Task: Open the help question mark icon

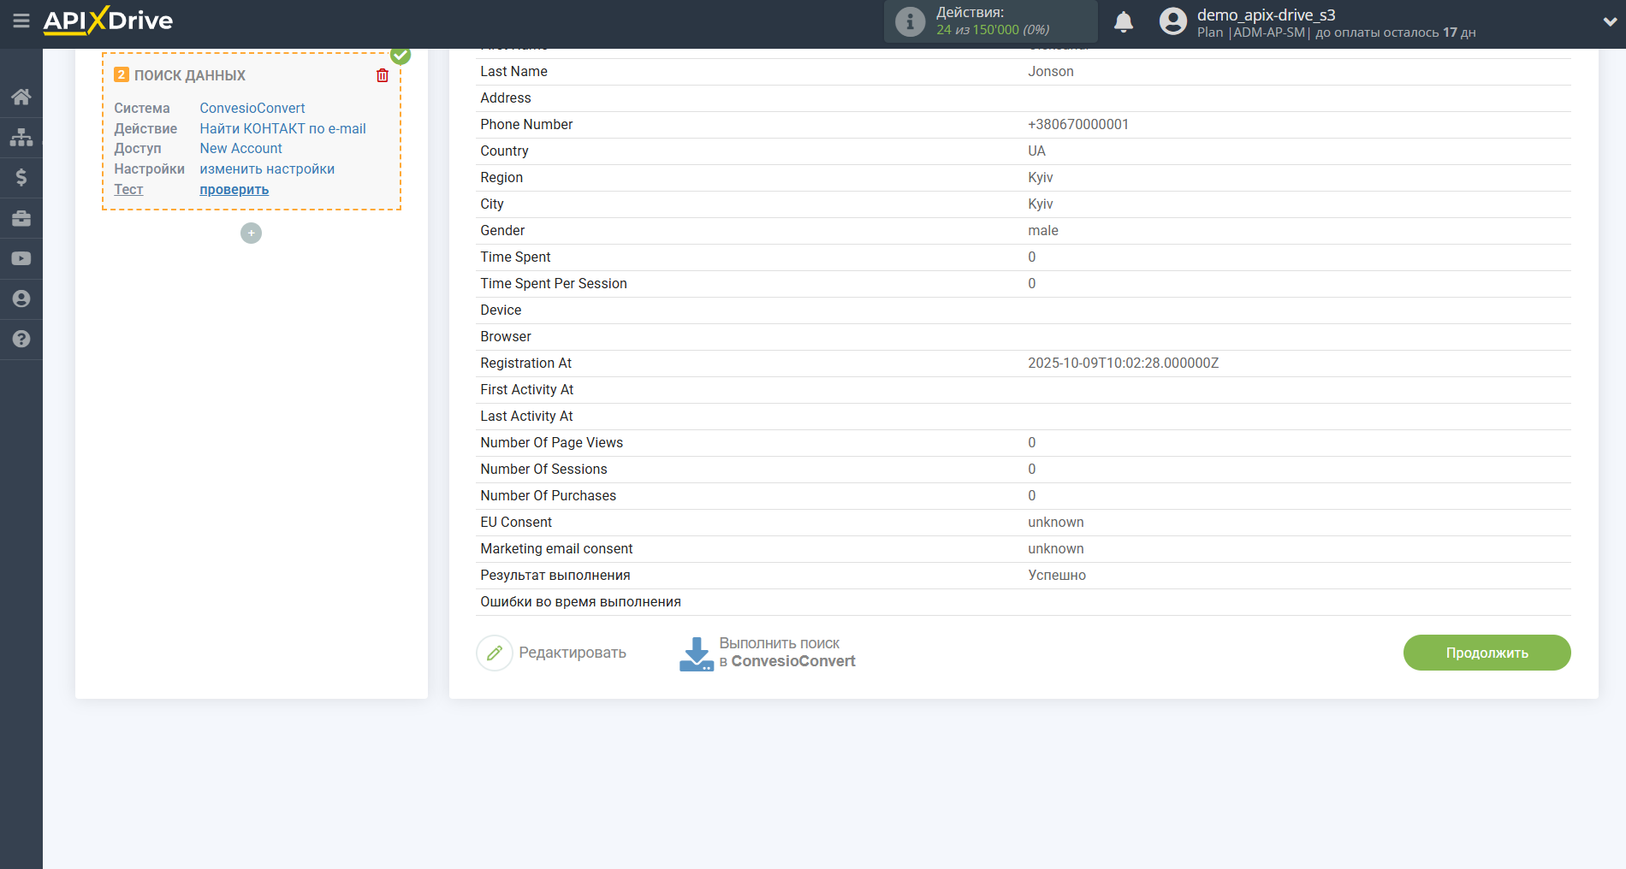Action: 21,339
